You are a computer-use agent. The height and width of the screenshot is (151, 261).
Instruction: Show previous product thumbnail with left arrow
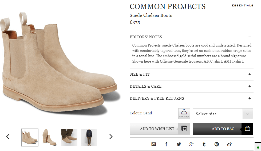(x=8, y=137)
